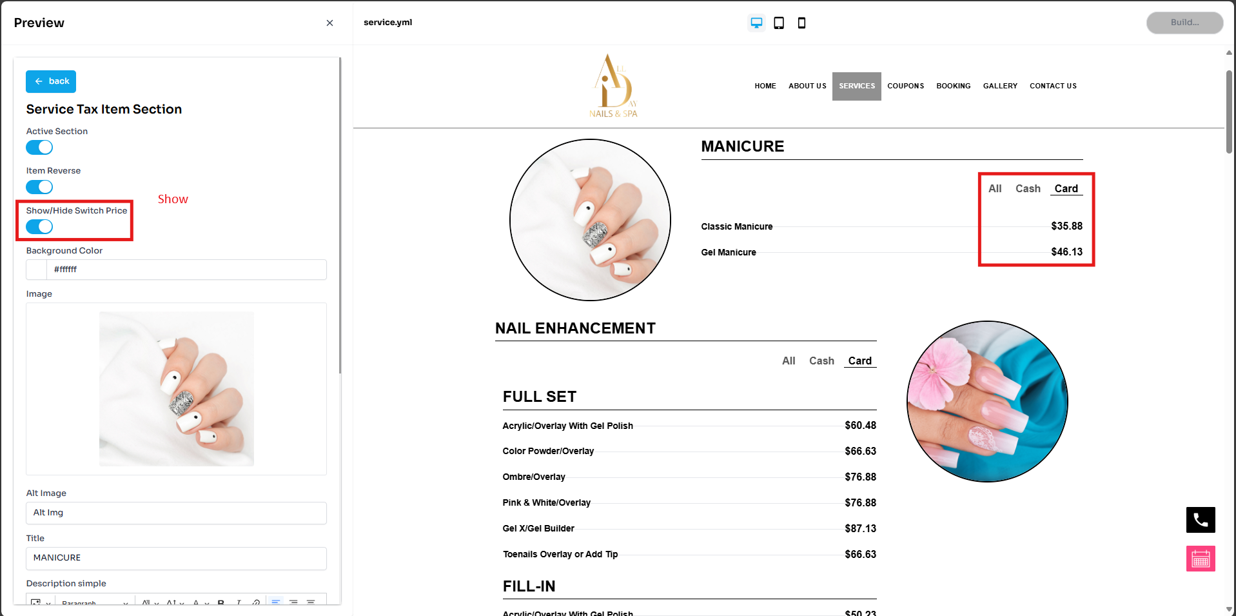Click the Title input field with MANICURE

[176, 558]
